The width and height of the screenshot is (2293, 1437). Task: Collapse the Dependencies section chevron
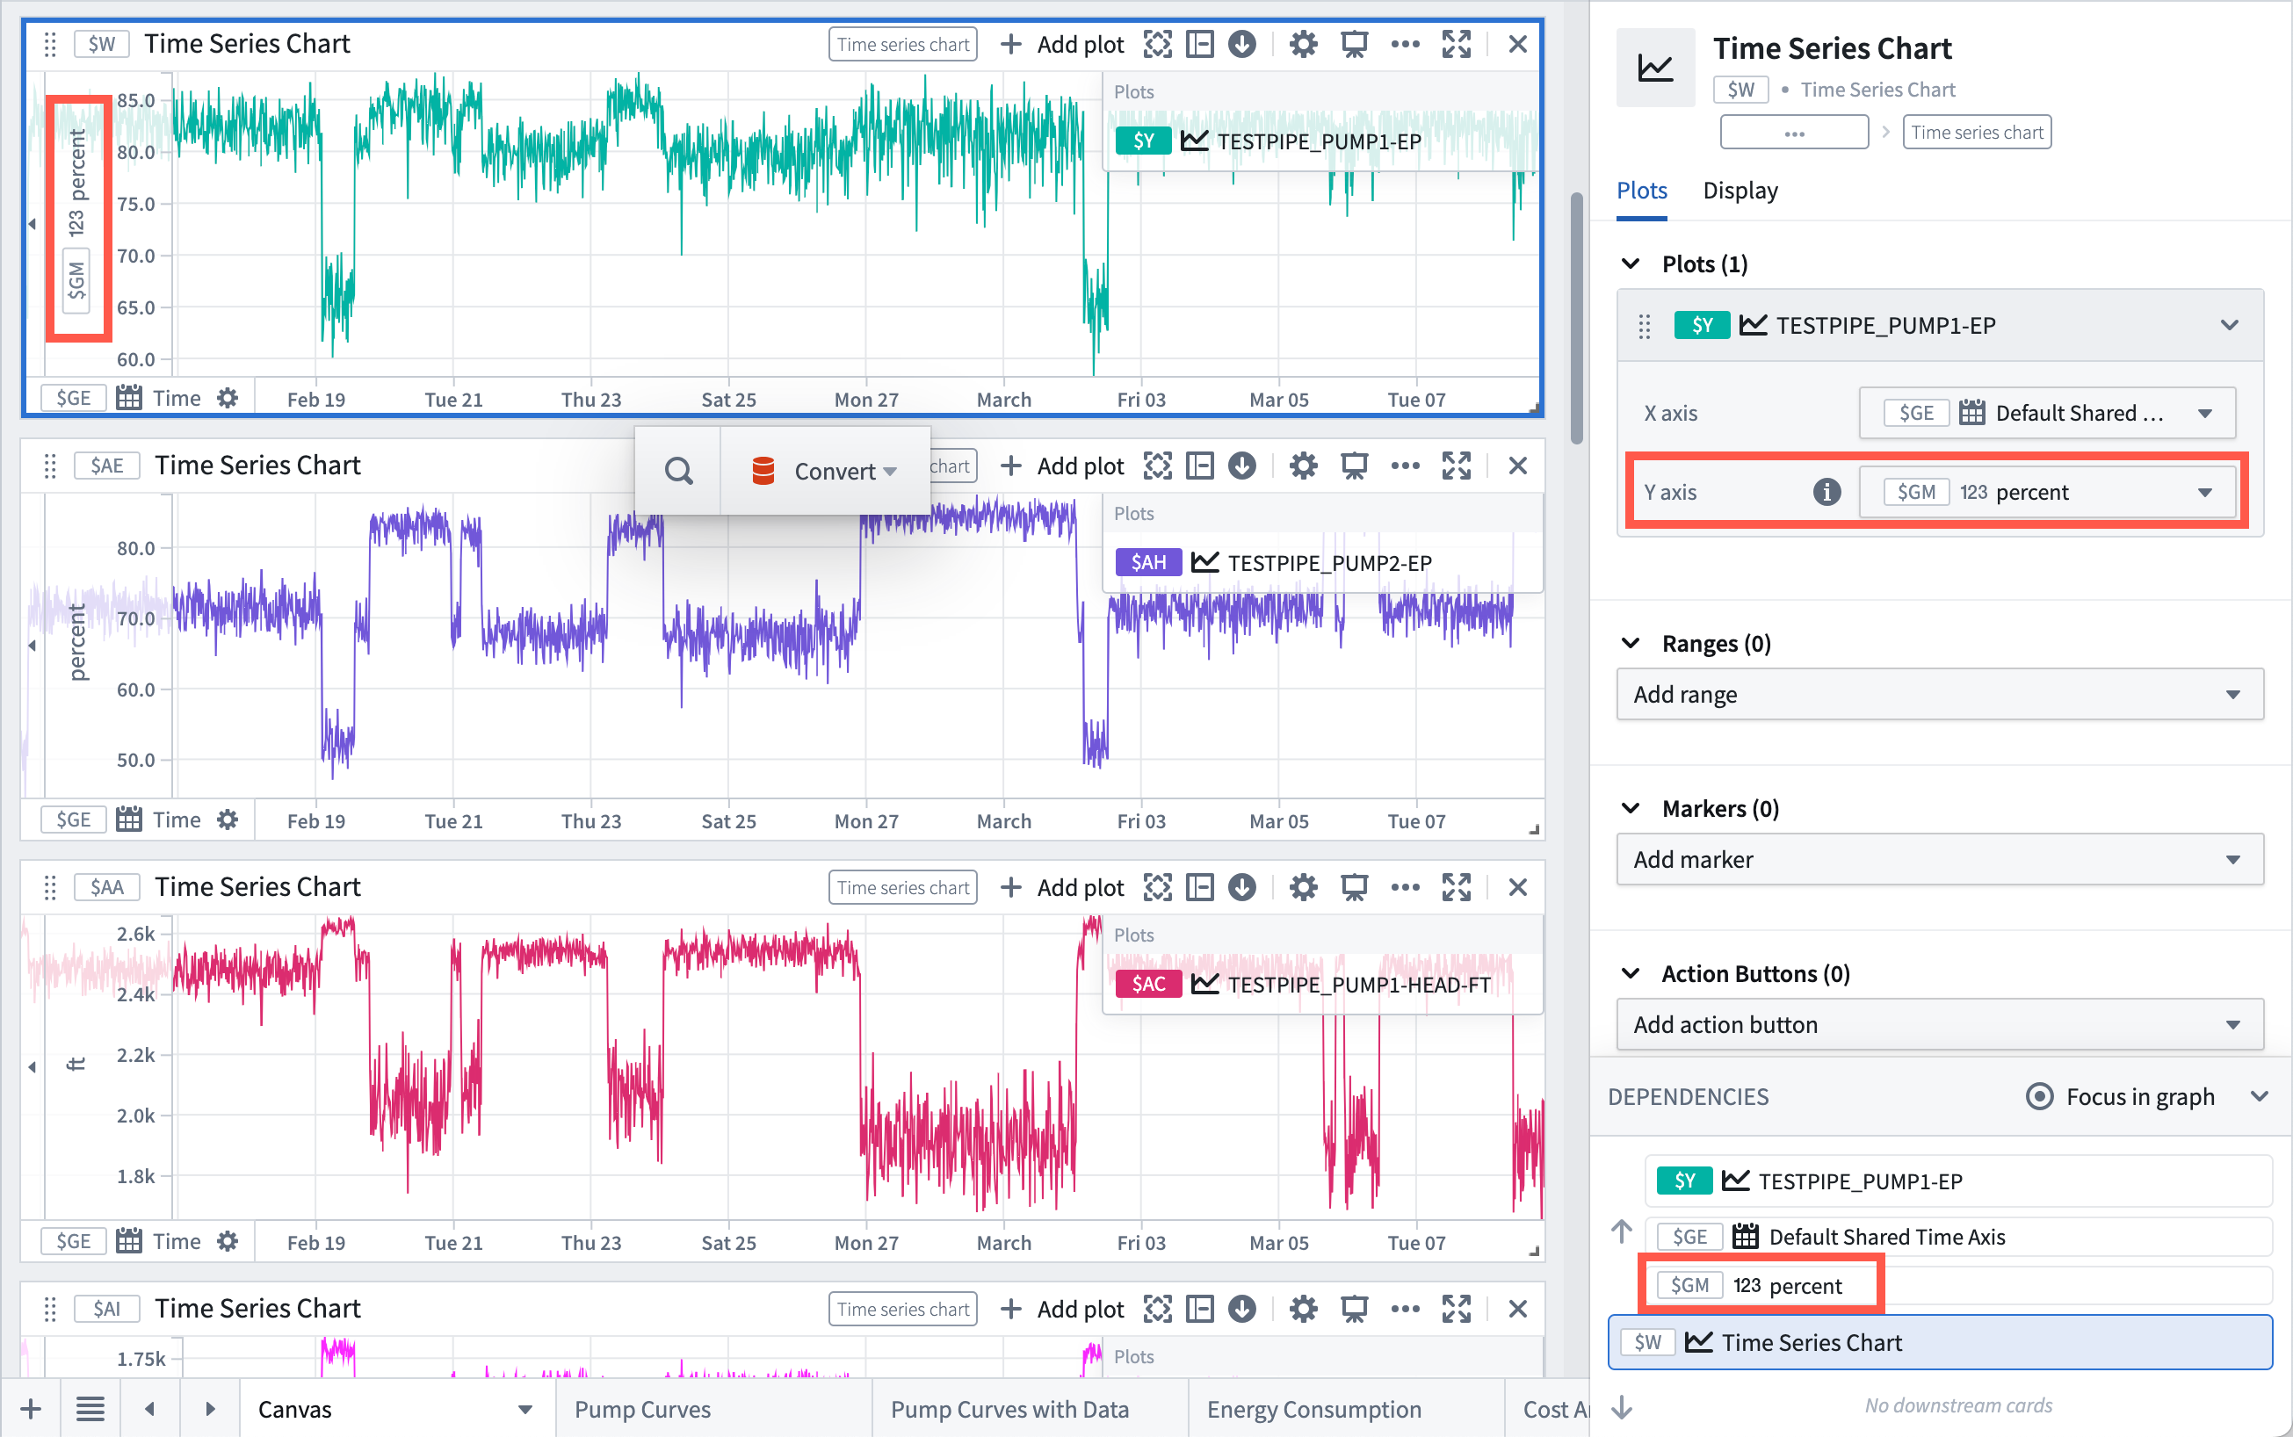tap(2260, 1097)
